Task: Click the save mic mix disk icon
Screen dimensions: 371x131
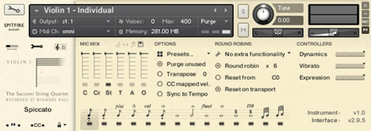Action: click(x=140, y=44)
